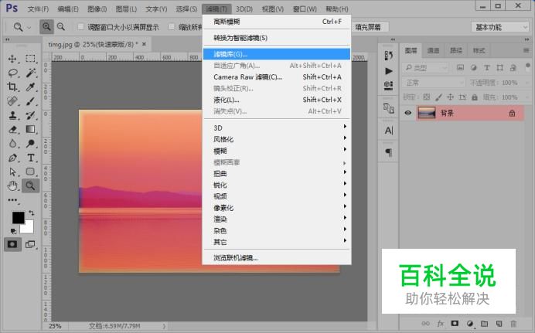Screen dimensions: 535x333
Task: Open the Character panel icon
Action: pyautogui.click(x=389, y=131)
